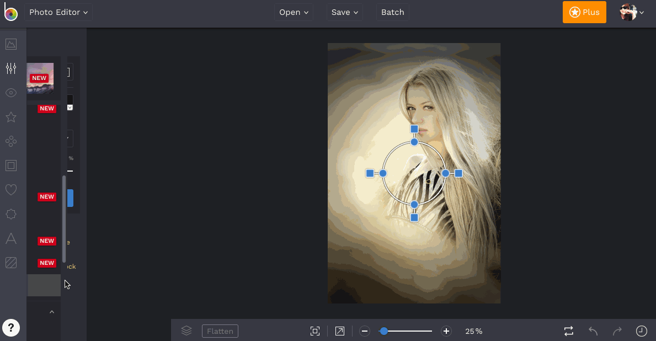The width and height of the screenshot is (656, 341).
Task: Open the Effects star section
Action: tap(11, 117)
